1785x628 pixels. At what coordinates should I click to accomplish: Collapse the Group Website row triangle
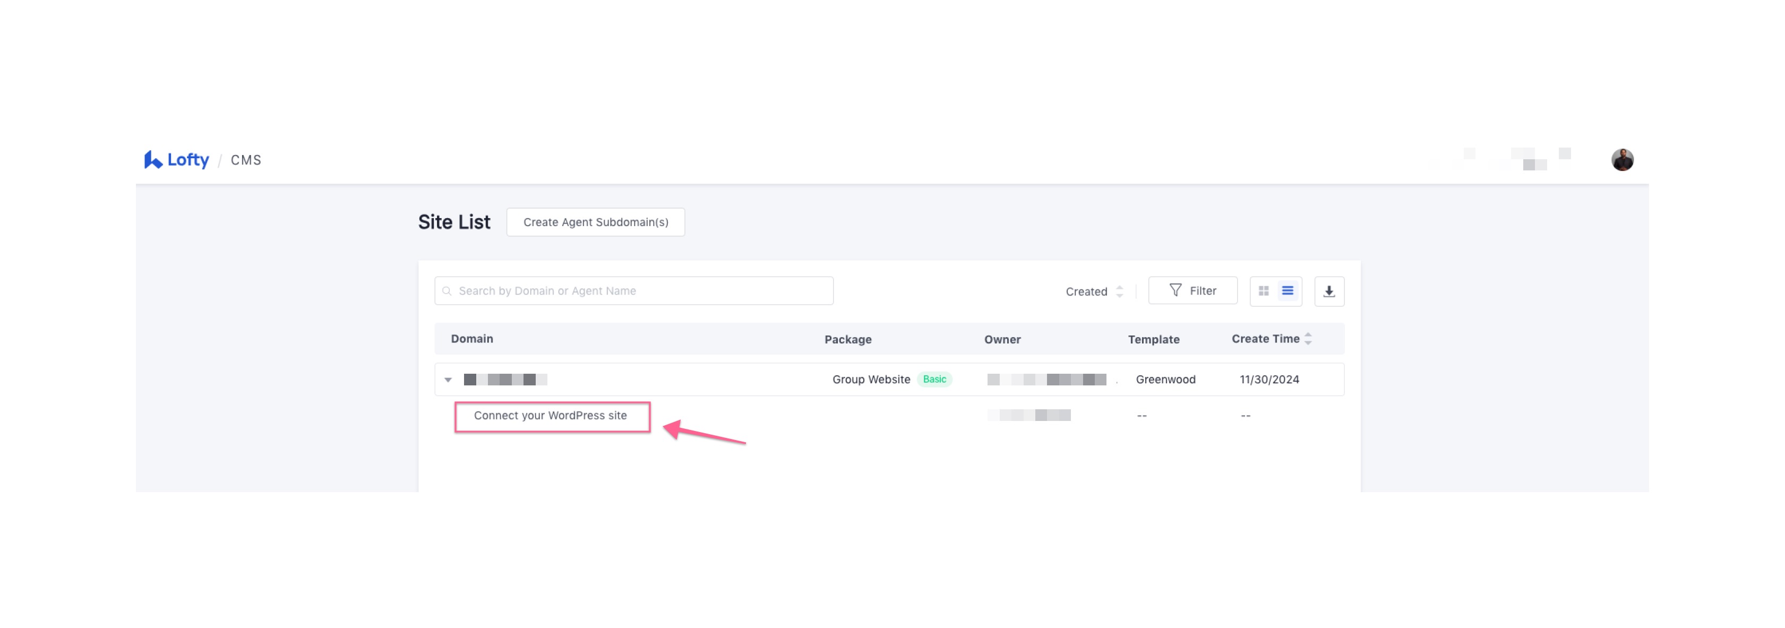pyautogui.click(x=448, y=380)
